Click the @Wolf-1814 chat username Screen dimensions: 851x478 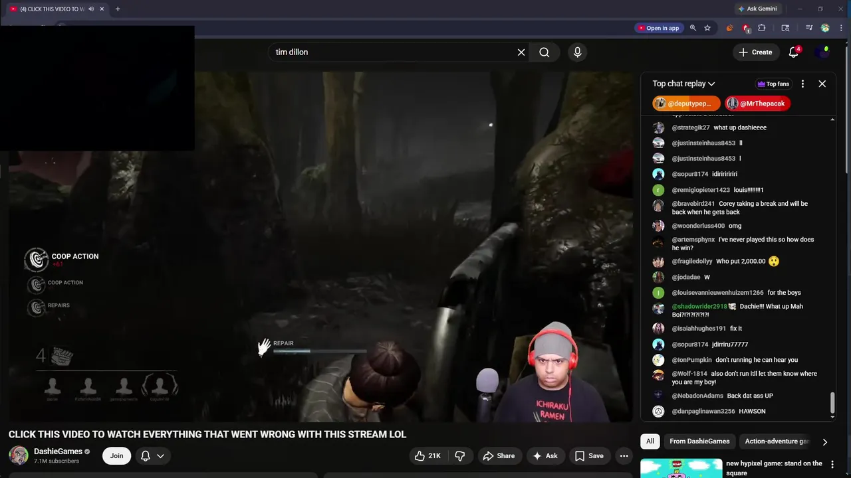coord(689,374)
